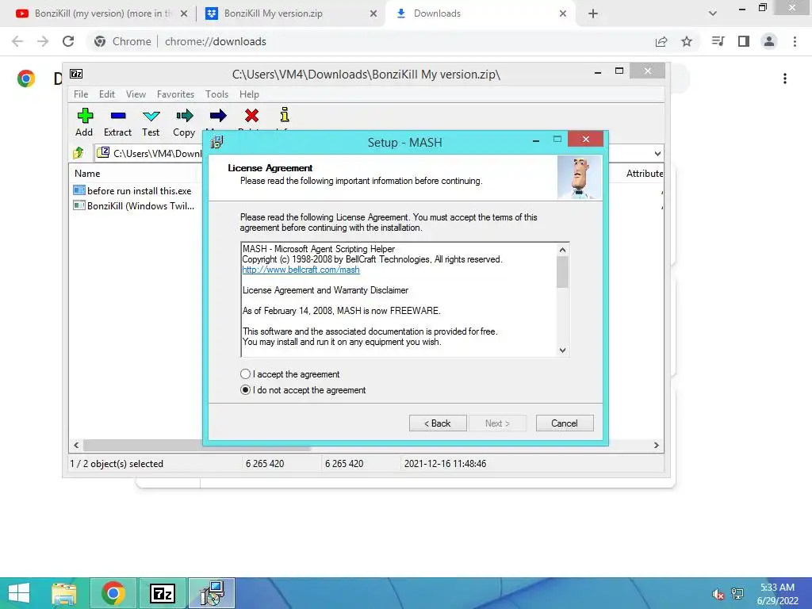Image resolution: width=812 pixels, height=609 pixels.
Task: Click the Attribute column header
Action: (x=644, y=174)
